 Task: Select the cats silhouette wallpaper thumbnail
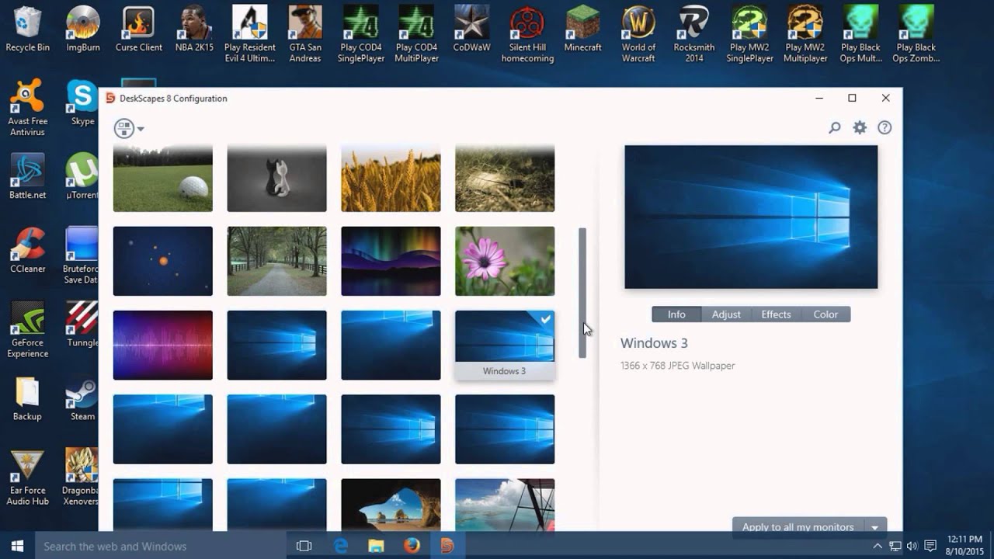276,179
